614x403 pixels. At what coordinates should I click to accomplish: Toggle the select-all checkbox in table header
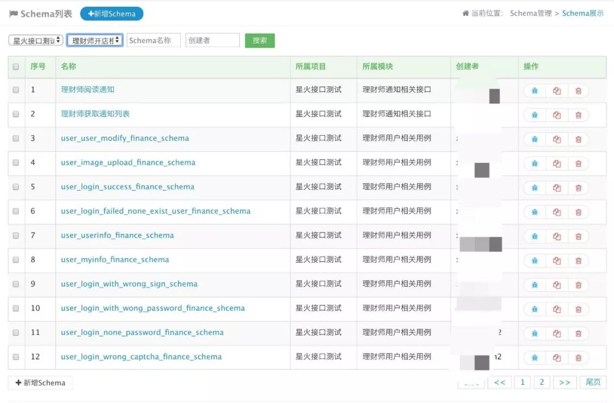[x=15, y=66]
